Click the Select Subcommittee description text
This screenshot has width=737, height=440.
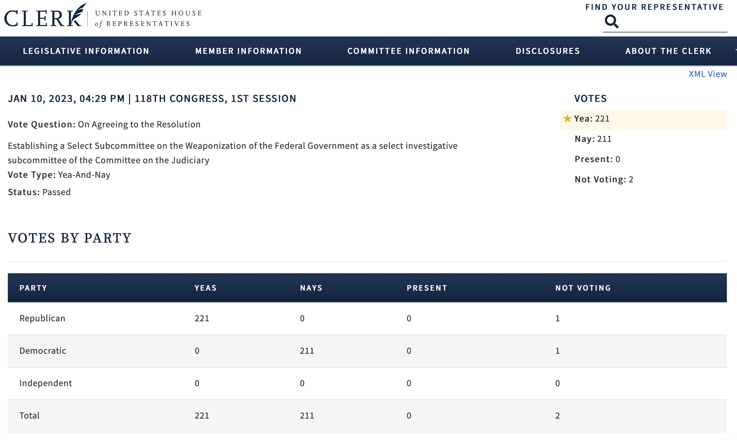(x=233, y=153)
